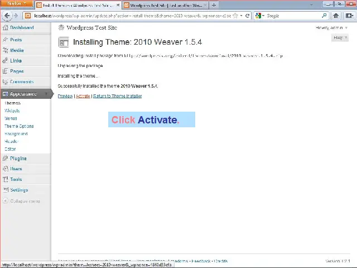Click the bookmarks toolbar button icon
Viewport: 357px width, 268px height.
click(349, 16)
